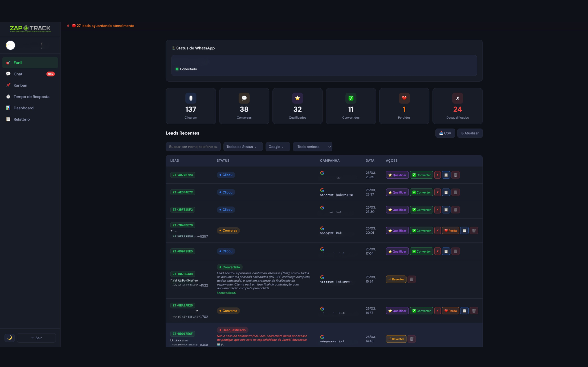Click the Desqualificados X stat card
This screenshot has width=588, height=367.
point(457,106)
